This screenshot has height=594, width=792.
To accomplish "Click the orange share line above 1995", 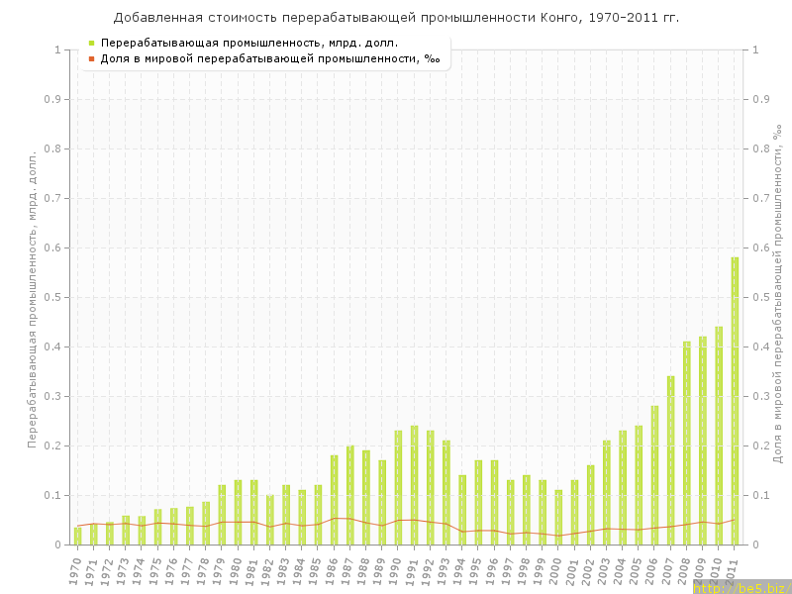I will [x=478, y=531].
